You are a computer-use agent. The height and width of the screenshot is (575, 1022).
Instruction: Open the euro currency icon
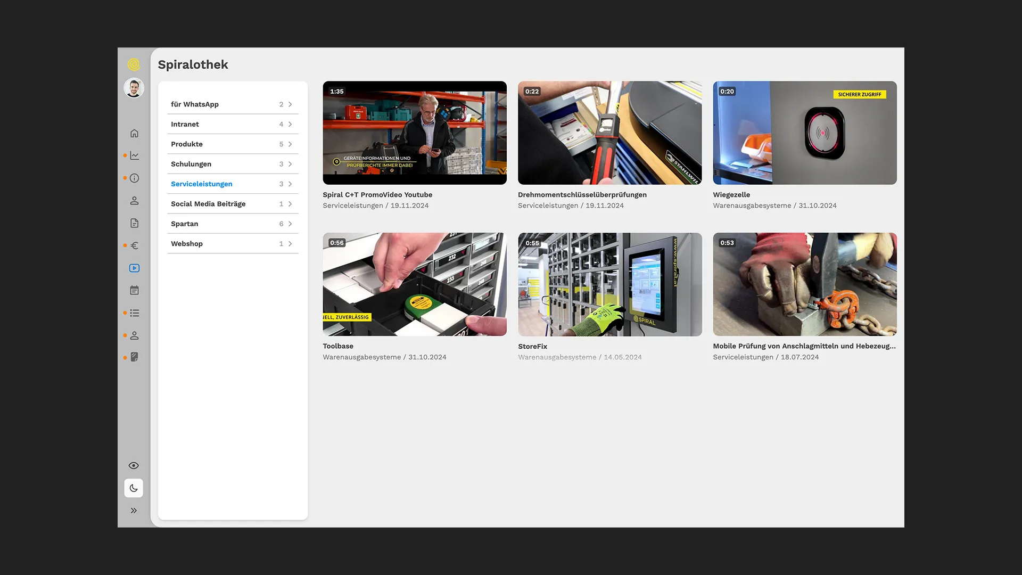(134, 245)
